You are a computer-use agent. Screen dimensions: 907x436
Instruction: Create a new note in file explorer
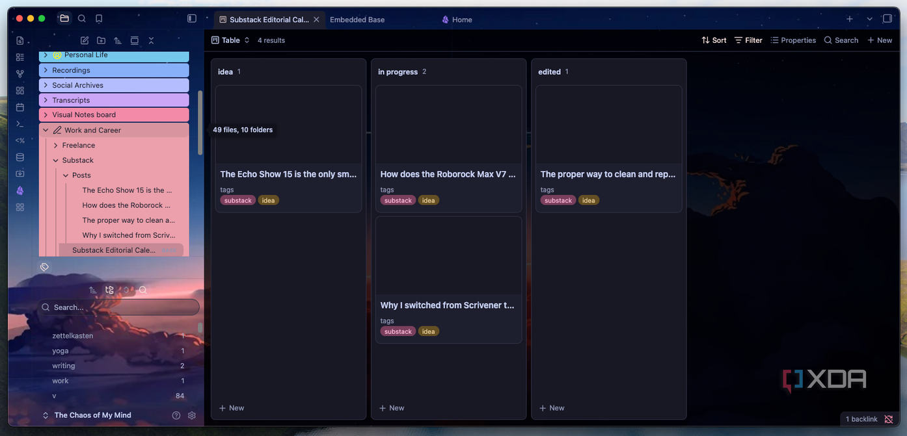click(85, 40)
